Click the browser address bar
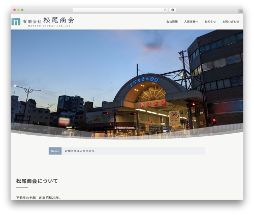 tap(120, 10)
